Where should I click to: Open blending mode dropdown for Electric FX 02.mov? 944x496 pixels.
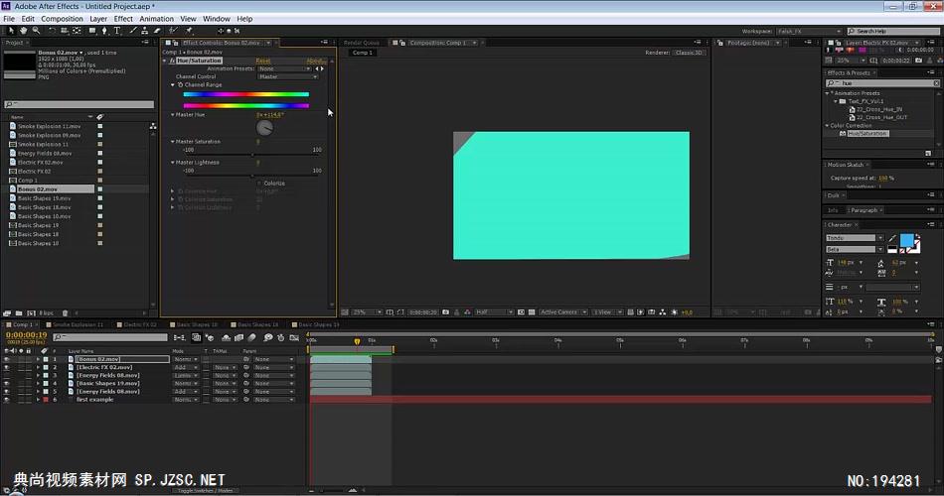(186, 367)
